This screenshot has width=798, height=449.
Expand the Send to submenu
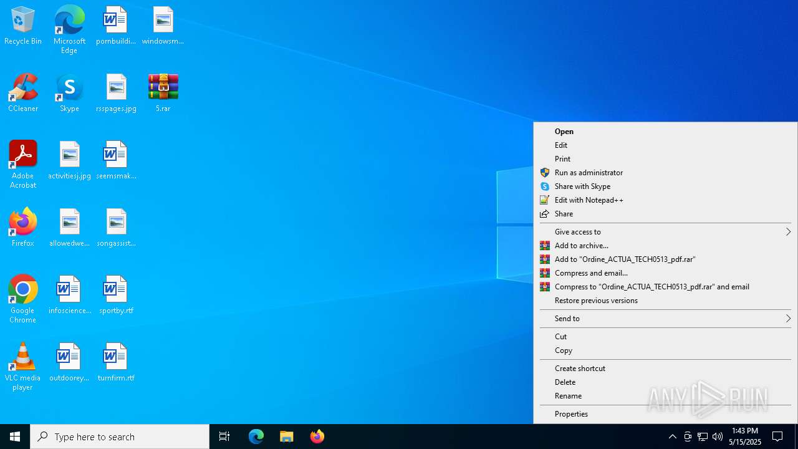[x=665, y=319]
